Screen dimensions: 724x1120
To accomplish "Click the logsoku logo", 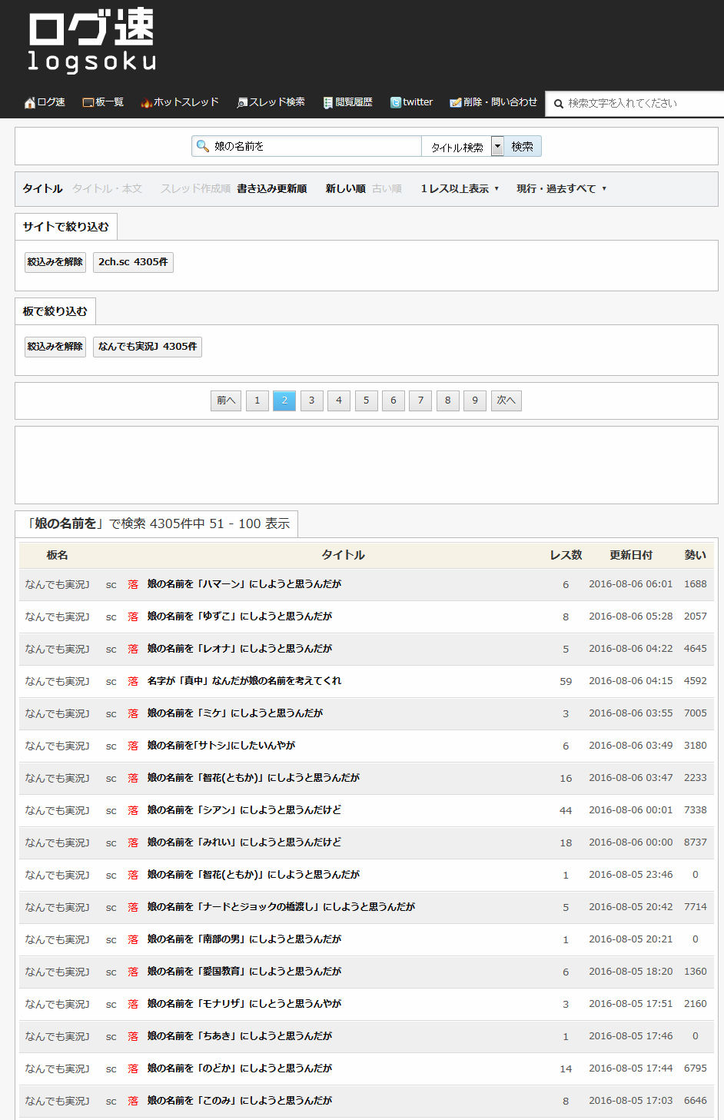I will [x=91, y=41].
